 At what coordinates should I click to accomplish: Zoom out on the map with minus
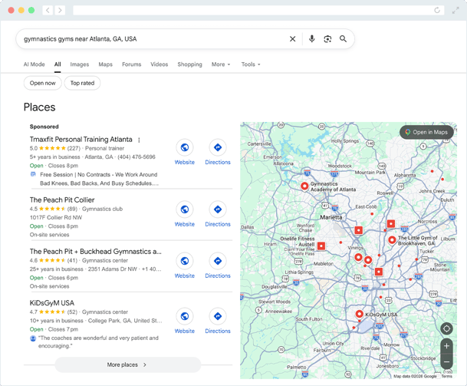[x=446, y=362]
